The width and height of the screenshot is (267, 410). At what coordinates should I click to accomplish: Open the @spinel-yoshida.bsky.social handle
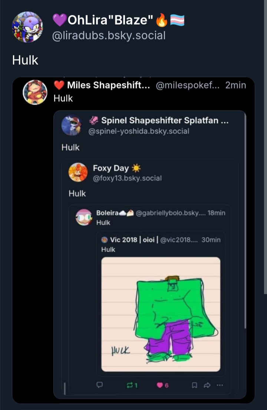tap(139, 131)
